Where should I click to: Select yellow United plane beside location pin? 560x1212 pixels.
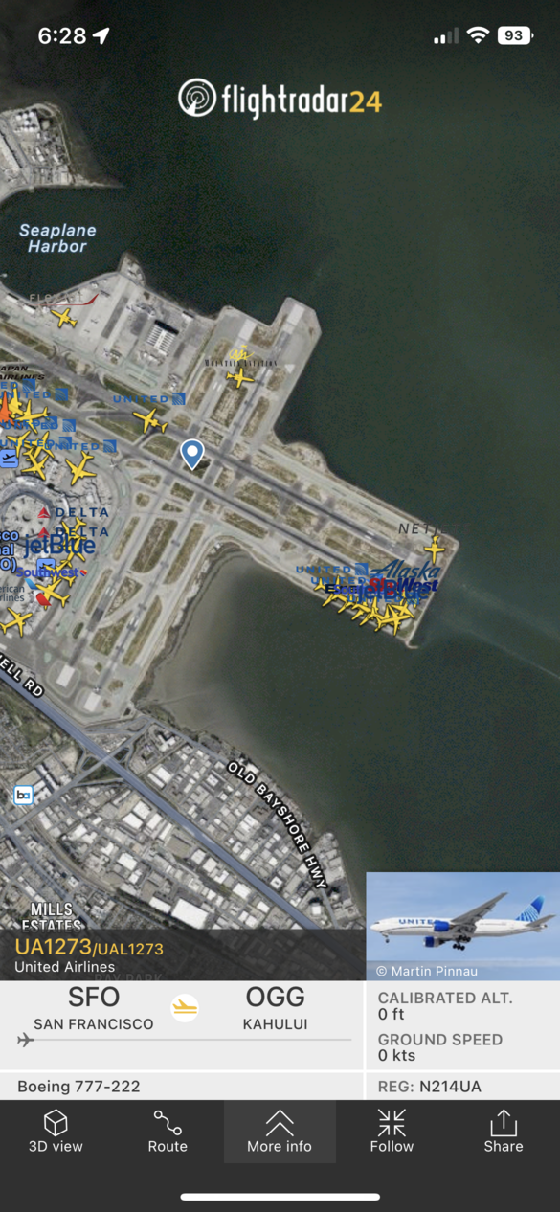tap(149, 419)
